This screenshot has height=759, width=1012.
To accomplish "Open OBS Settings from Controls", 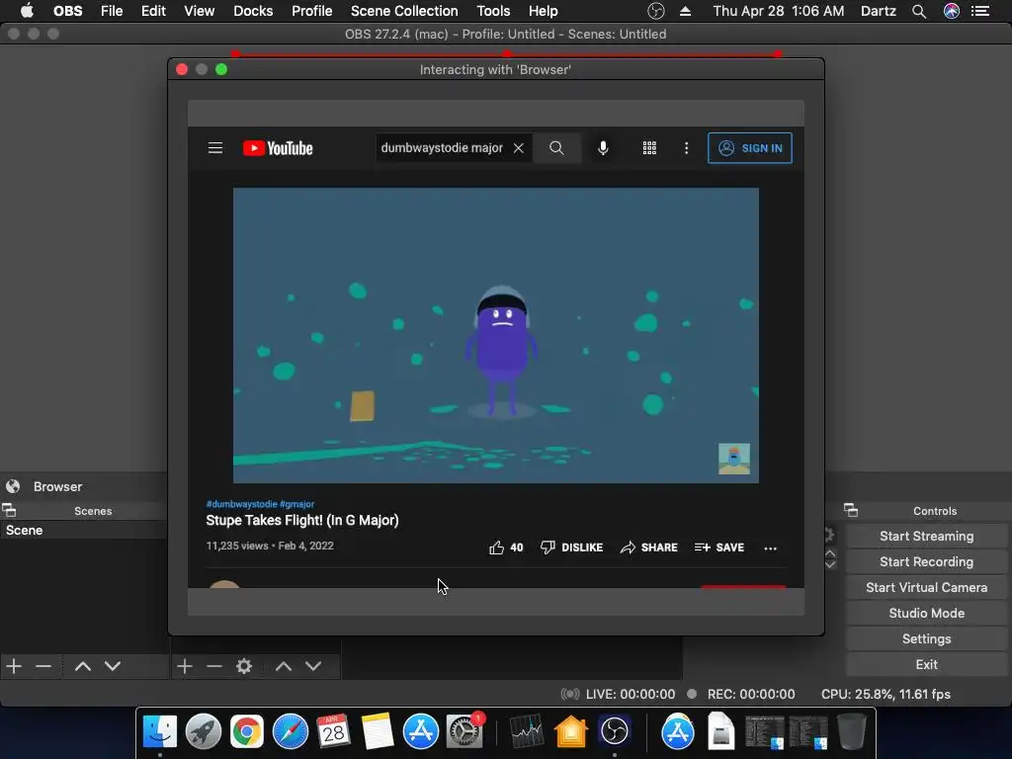I will click(x=926, y=639).
